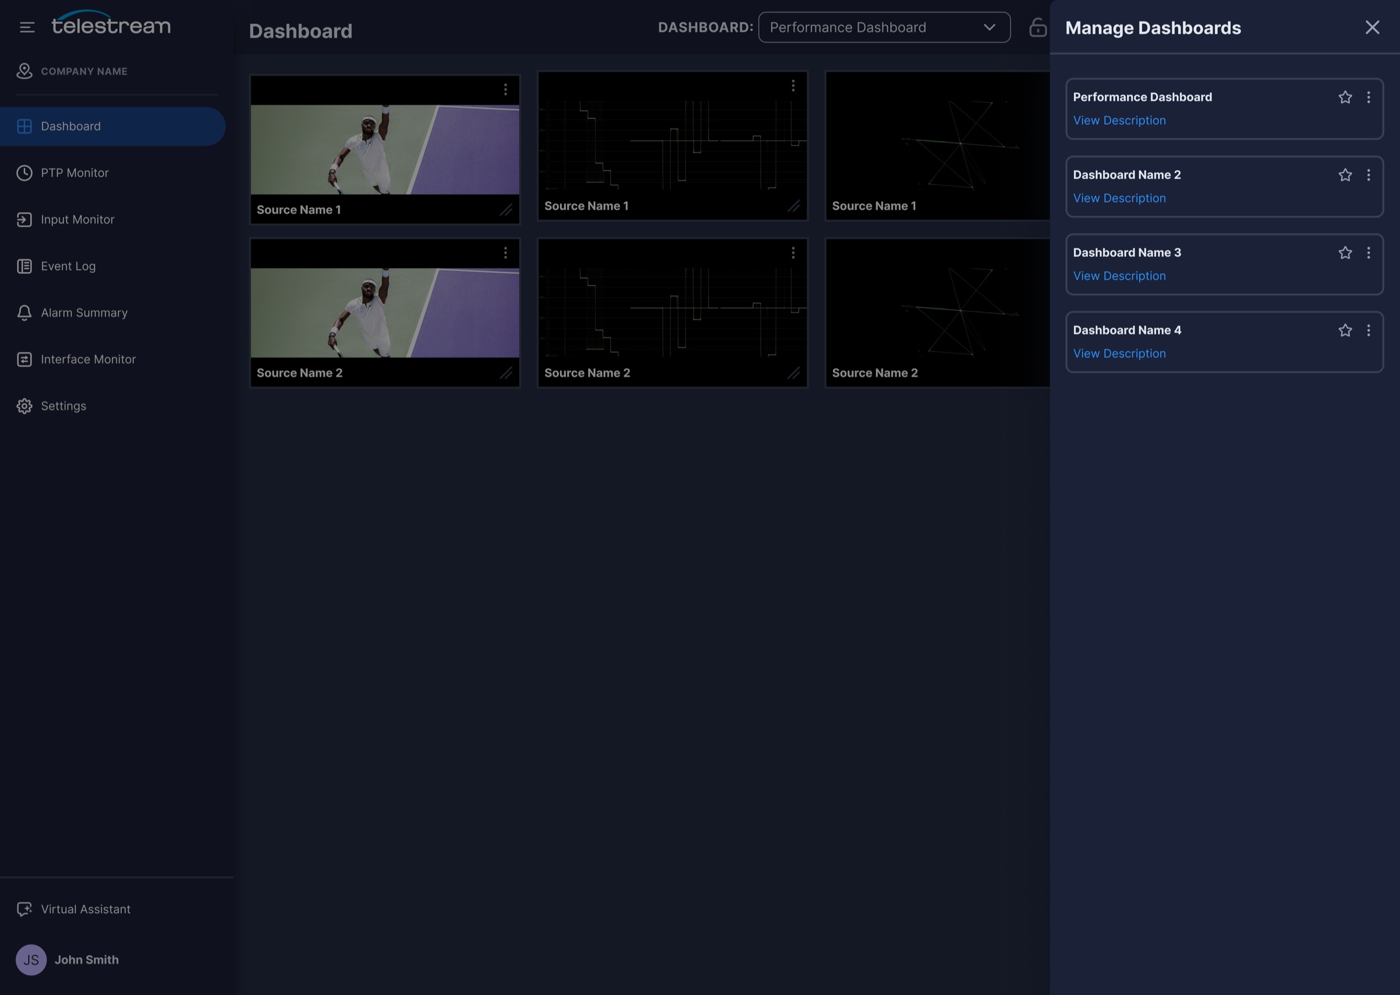
Task: Click the JS user avatar
Action: pos(32,960)
